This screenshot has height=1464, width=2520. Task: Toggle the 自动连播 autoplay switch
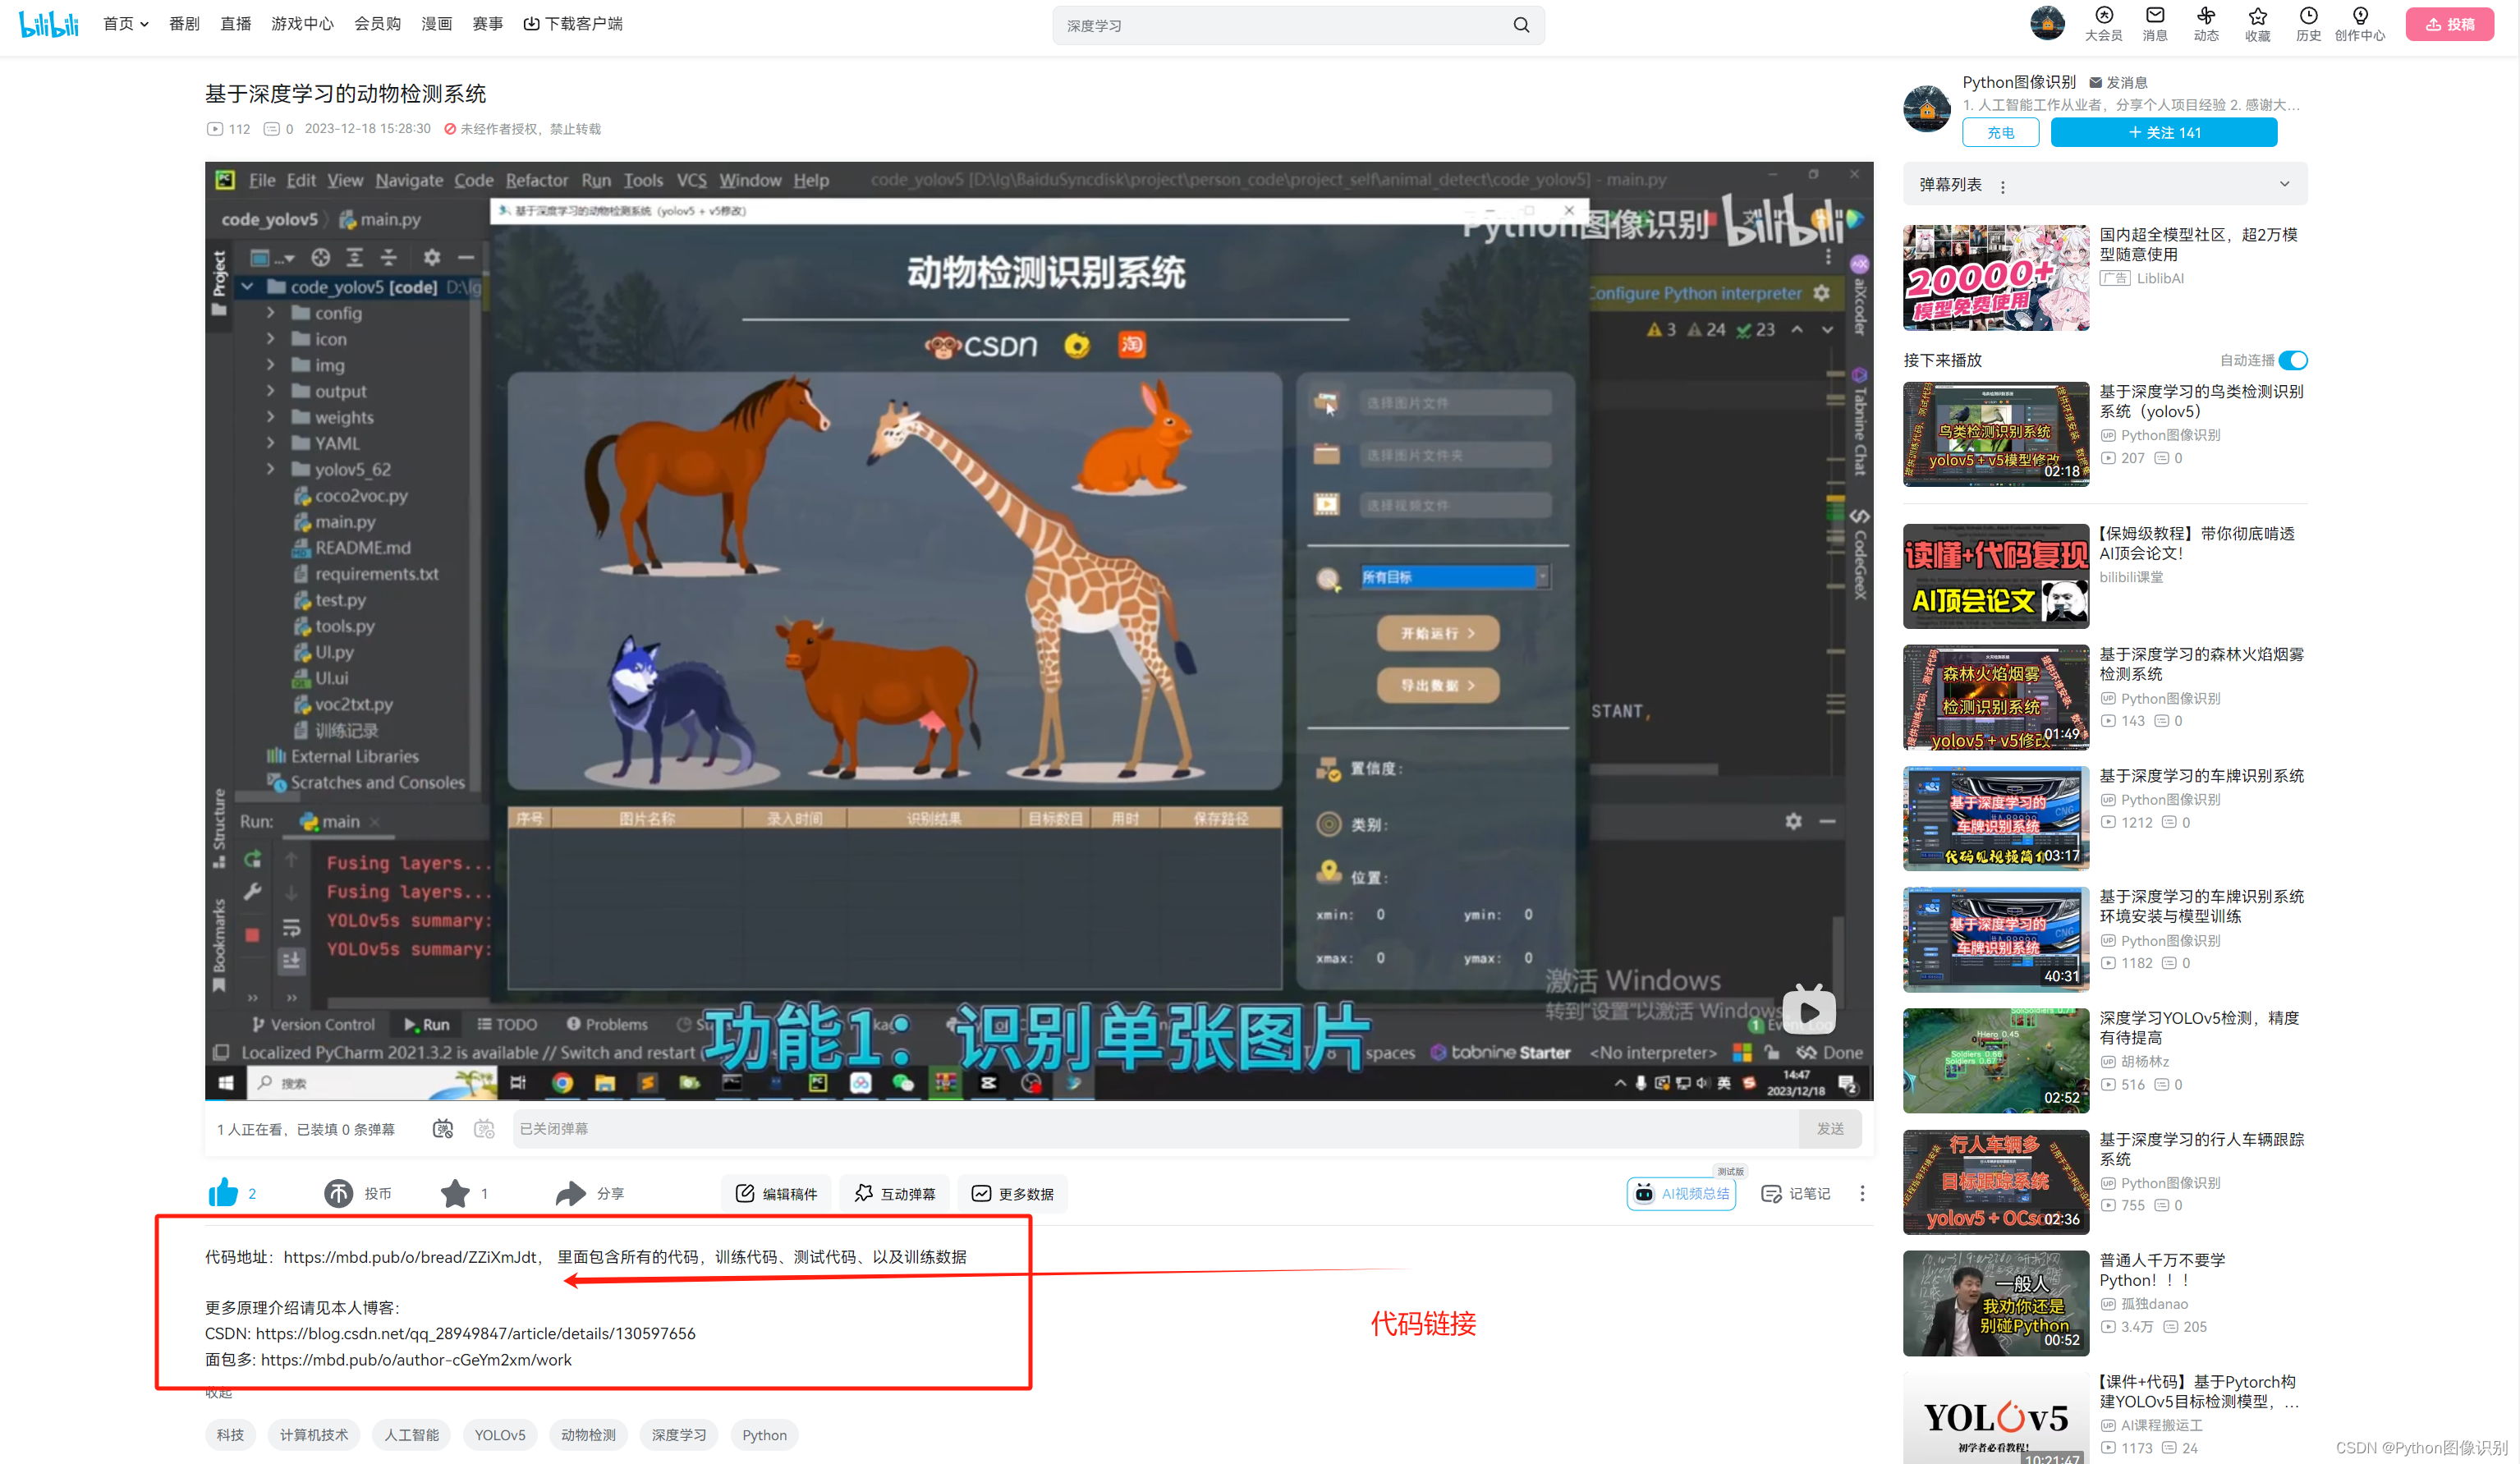pyautogui.click(x=2293, y=360)
